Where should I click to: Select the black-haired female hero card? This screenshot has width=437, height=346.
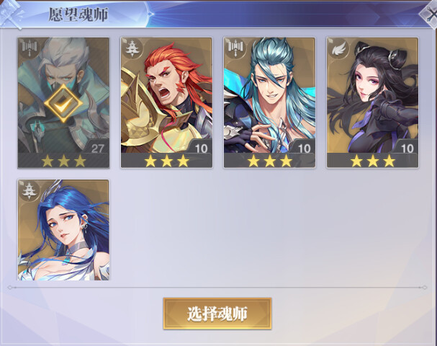pyautogui.click(x=372, y=102)
